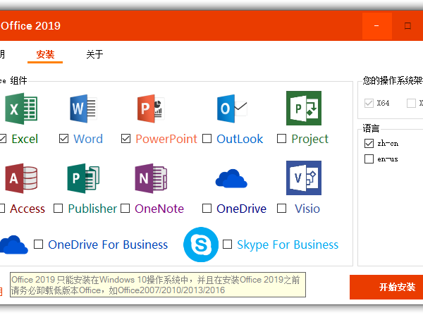
Task: Uncheck the Word component checkbox
Action: click(64, 139)
